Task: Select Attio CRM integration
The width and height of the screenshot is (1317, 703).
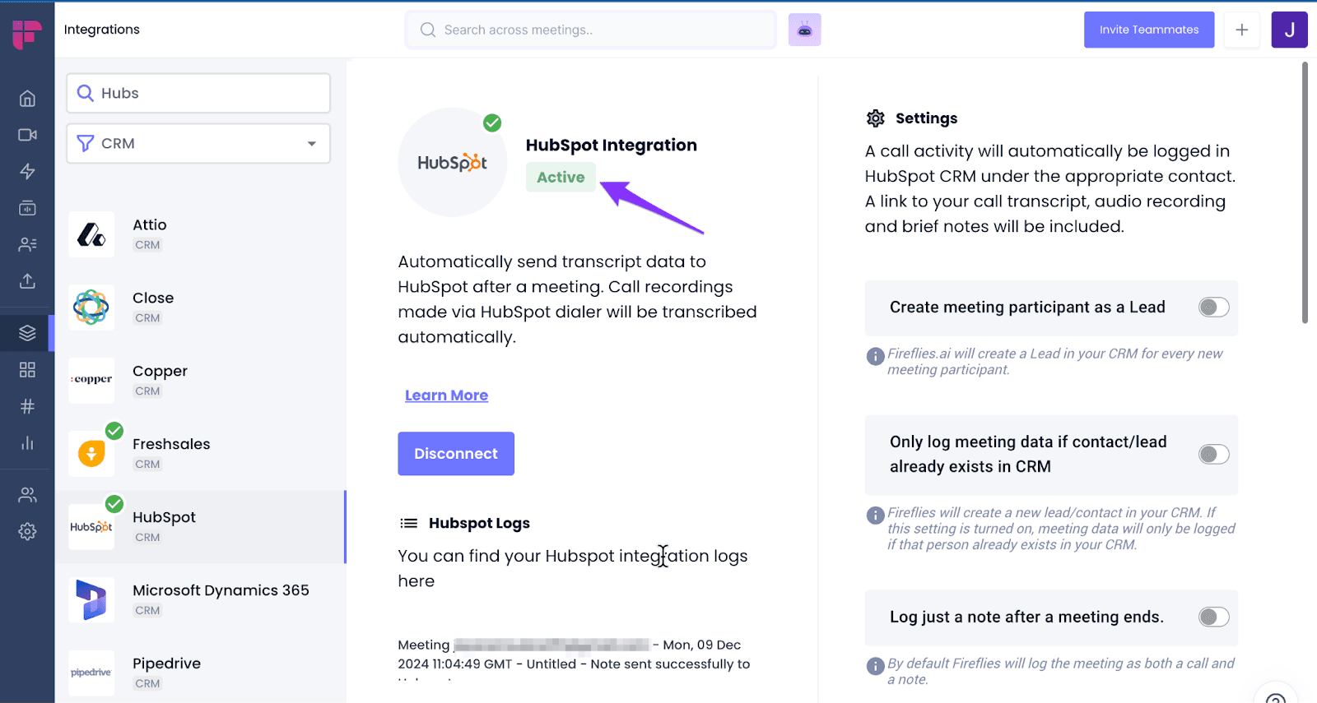Action: click(200, 234)
